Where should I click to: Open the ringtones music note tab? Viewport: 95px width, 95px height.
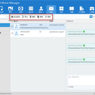(x=1, y=9)
